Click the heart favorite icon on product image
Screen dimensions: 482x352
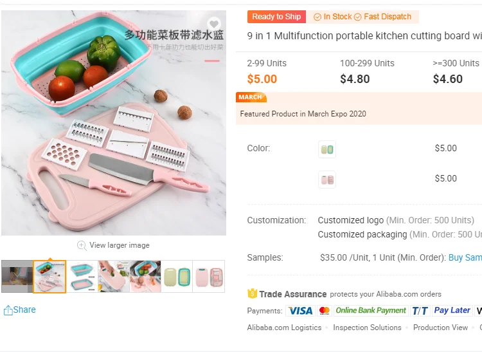(x=214, y=24)
